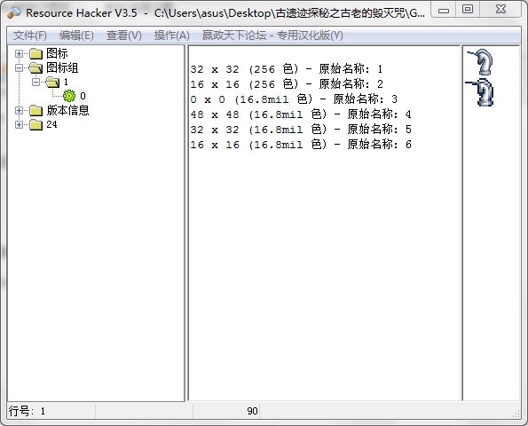Click the line '16 x 16 (16.8mil 色) - 原始名称: 6'
Image resolution: width=528 pixels, height=426 pixels.
pos(301,145)
